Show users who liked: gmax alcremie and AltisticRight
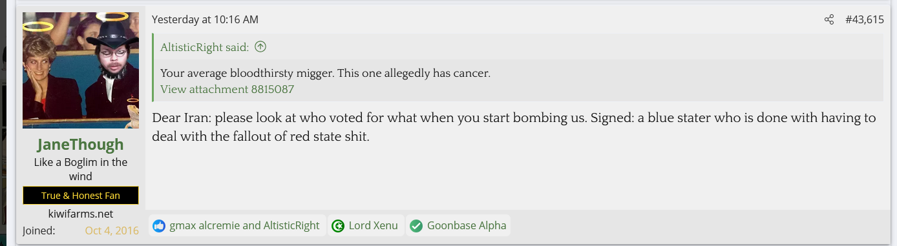 point(244,226)
